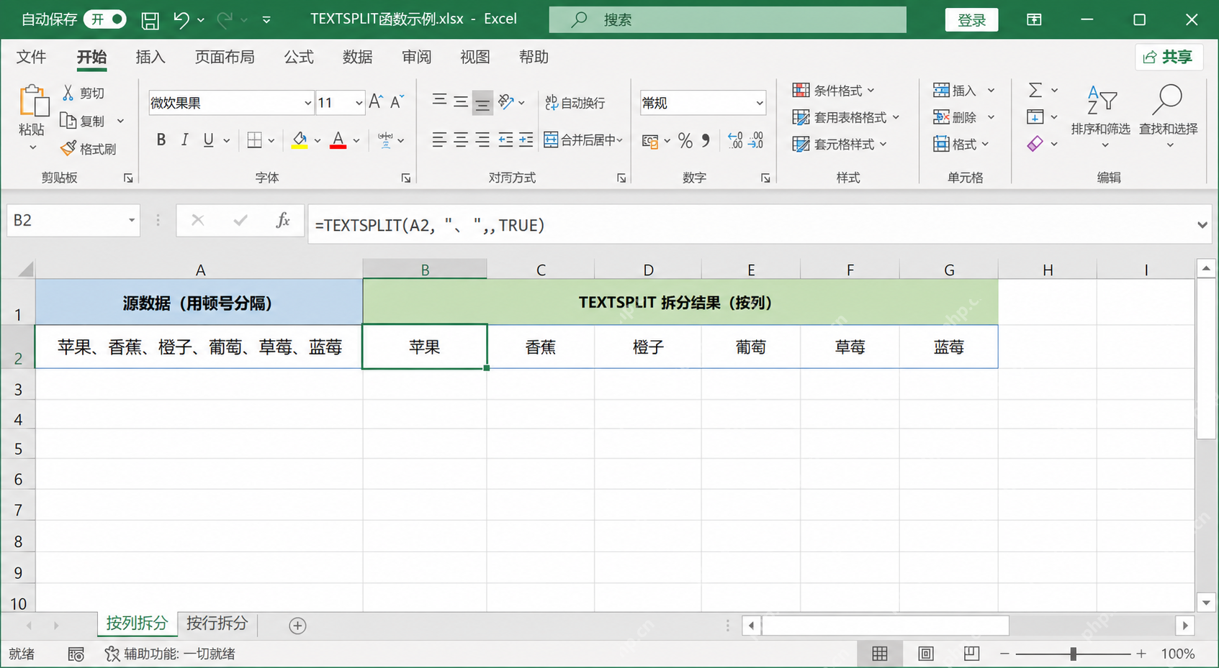1219x668 pixels.
Task: Click accounting number format icon
Action: click(x=650, y=142)
